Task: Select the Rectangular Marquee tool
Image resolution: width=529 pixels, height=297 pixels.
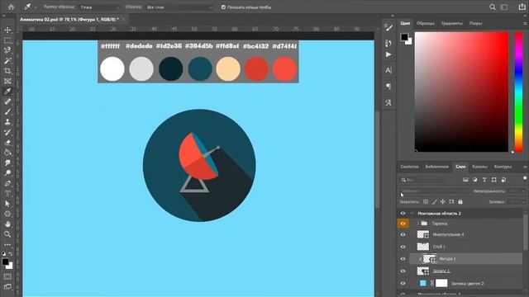Action: pos(7,40)
